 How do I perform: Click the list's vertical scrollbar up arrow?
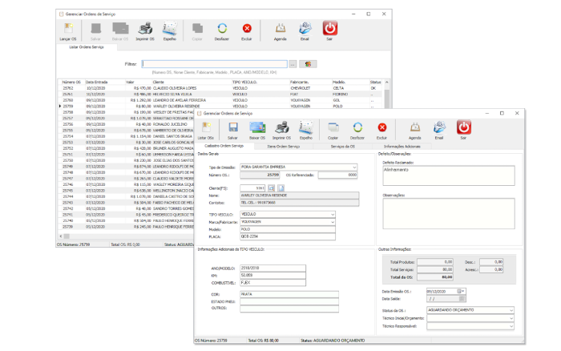click(x=387, y=83)
